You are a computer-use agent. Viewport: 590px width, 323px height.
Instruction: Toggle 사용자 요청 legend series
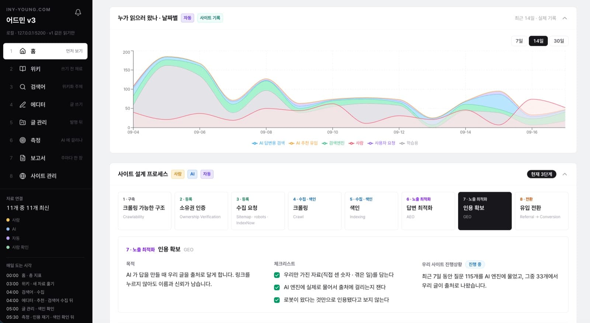(x=381, y=143)
